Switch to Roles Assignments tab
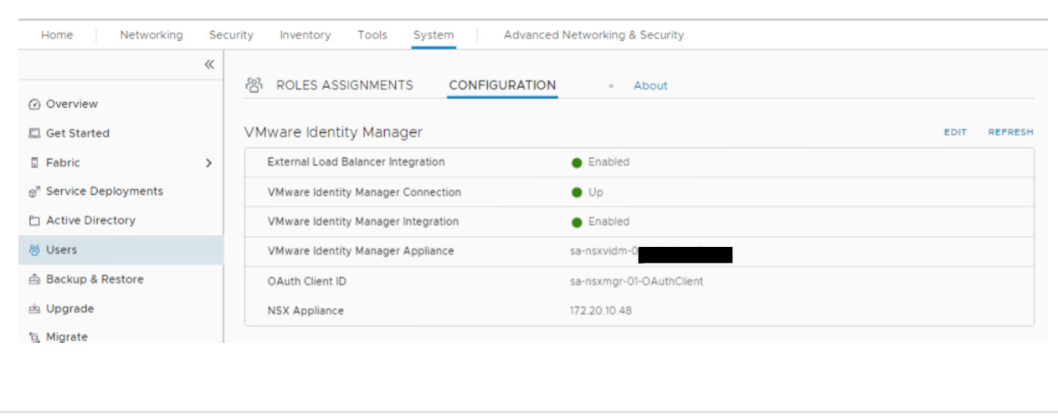Screen dimensions: 1058x420 (x=345, y=85)
